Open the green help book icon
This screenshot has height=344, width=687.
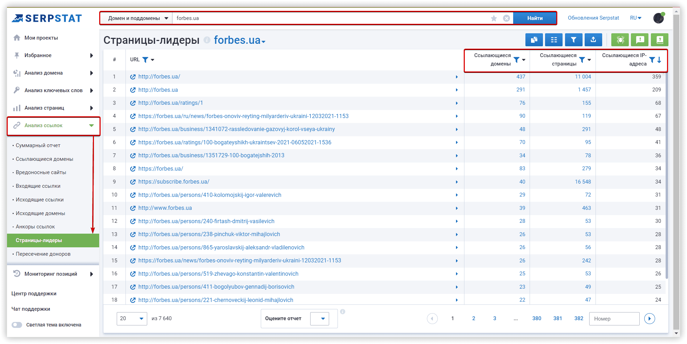pyautogui.click(x=659, y=40)
